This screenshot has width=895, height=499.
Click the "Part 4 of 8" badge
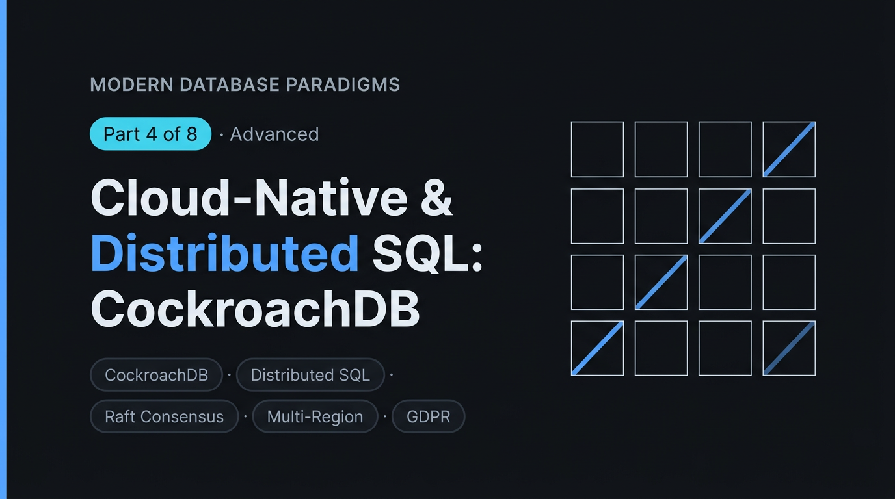(150, 134)
